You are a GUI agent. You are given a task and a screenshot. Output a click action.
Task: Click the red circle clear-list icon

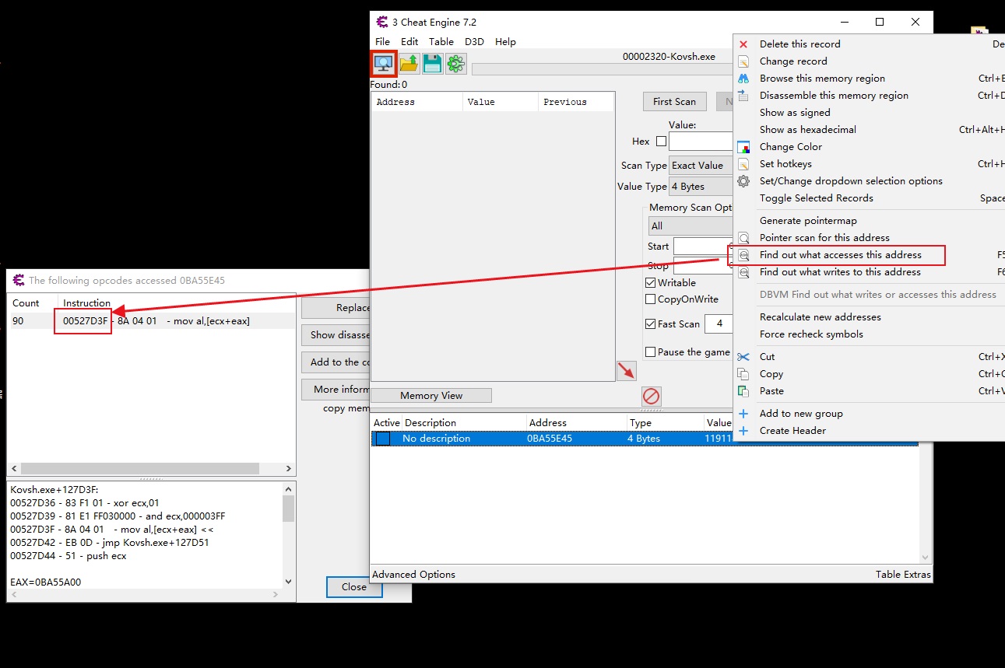pos(652,397)
